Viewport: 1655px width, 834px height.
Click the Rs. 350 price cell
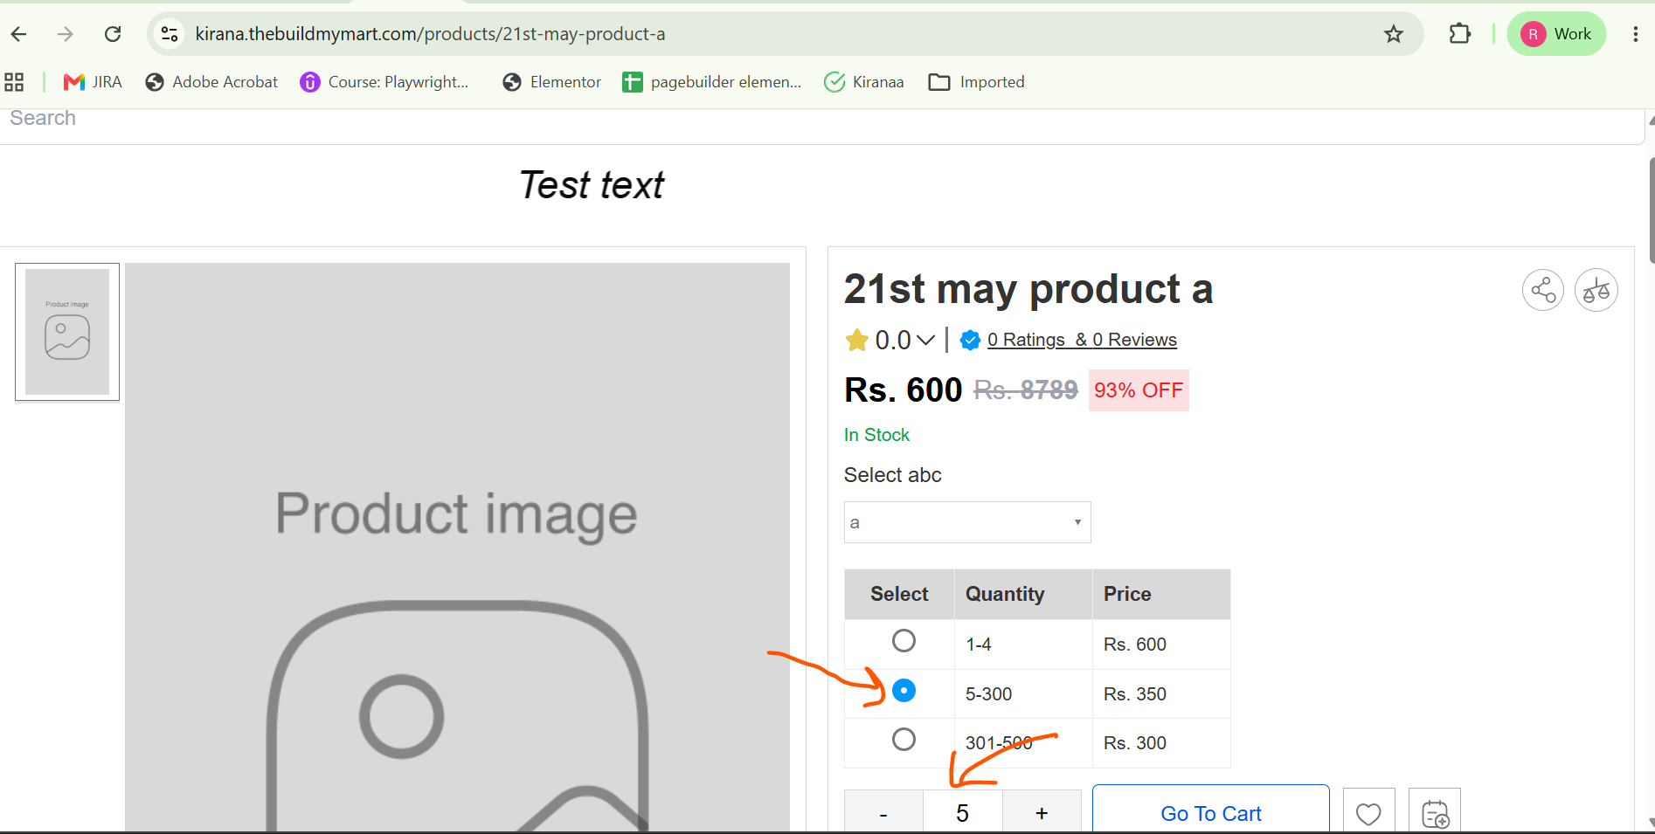pyautogui.click(x=1161, y=694)
